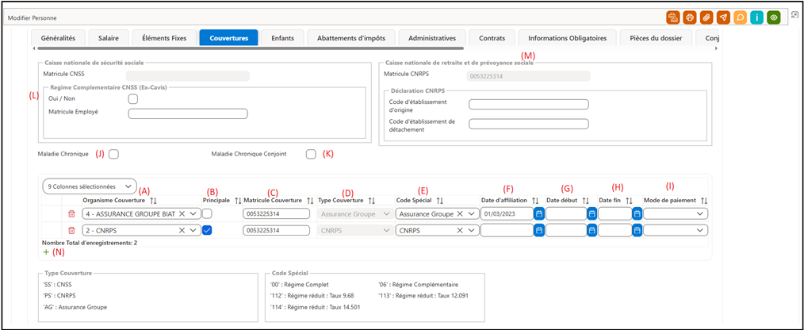This screenshot has width=804, height=330.
Task: Expand Mode de paiement dropdown in first row
Action: coord(676,214)
